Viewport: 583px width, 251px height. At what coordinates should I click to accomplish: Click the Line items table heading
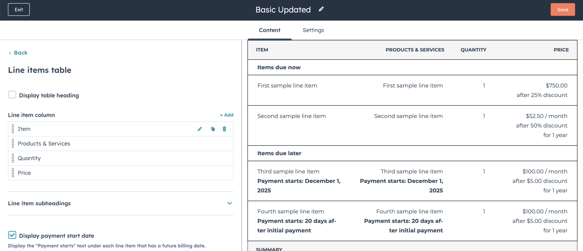pos(40,70)
